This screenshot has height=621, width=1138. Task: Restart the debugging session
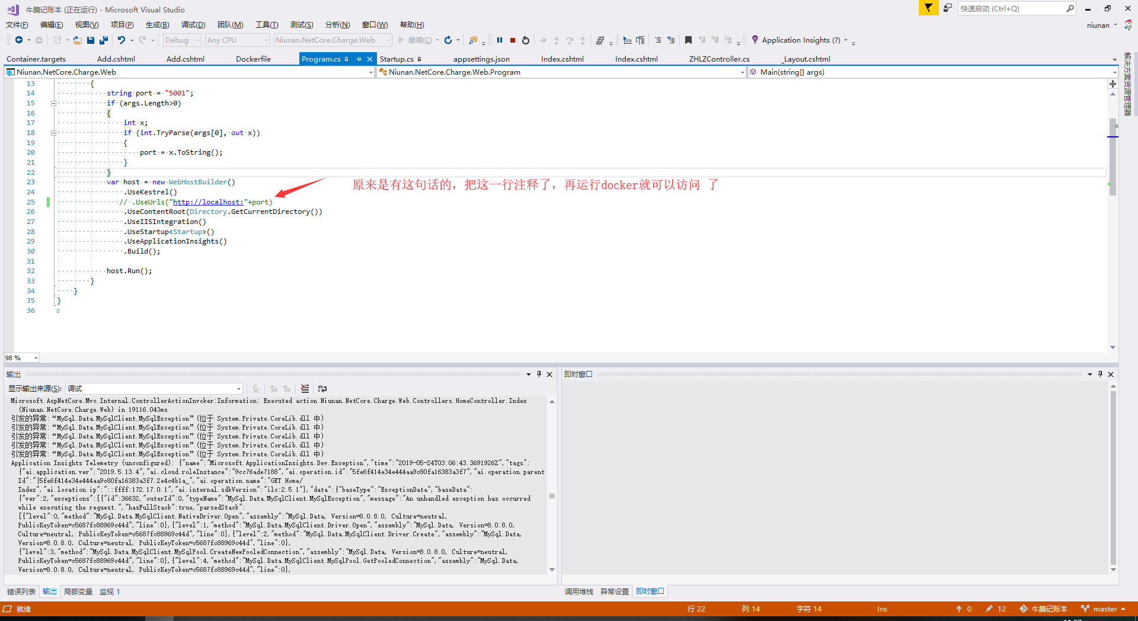[526, 40]
